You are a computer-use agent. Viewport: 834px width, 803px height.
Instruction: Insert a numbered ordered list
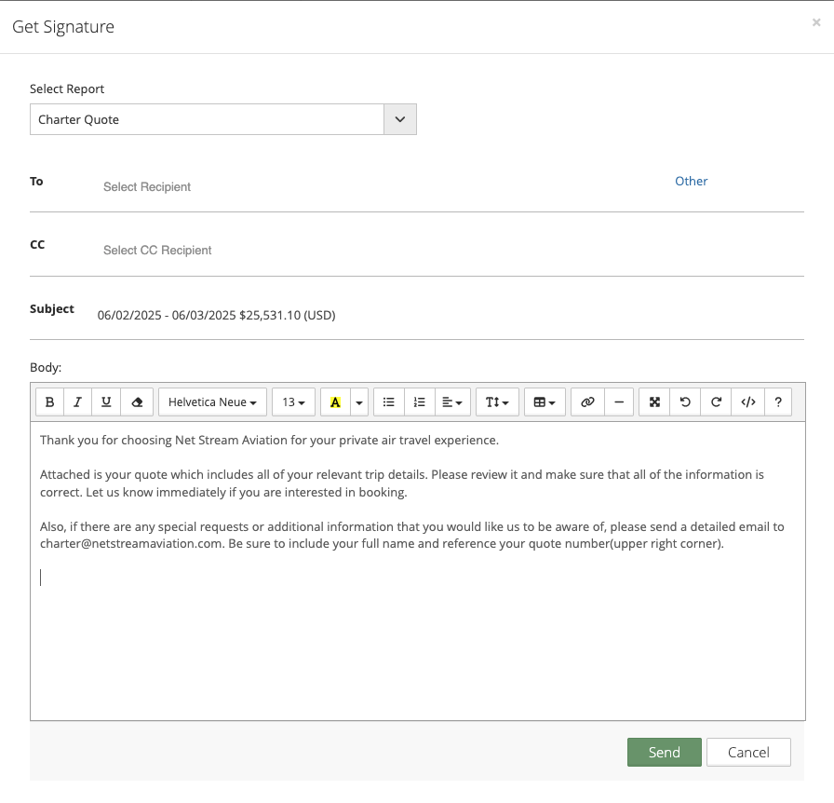(420, 402)
